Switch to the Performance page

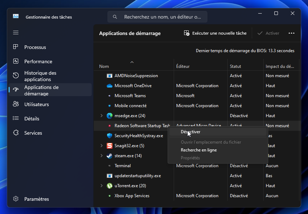pos(50,61)
